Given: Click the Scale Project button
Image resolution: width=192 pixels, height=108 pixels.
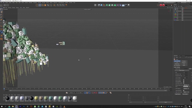Looking at the screenshot, I should [182, 70].
